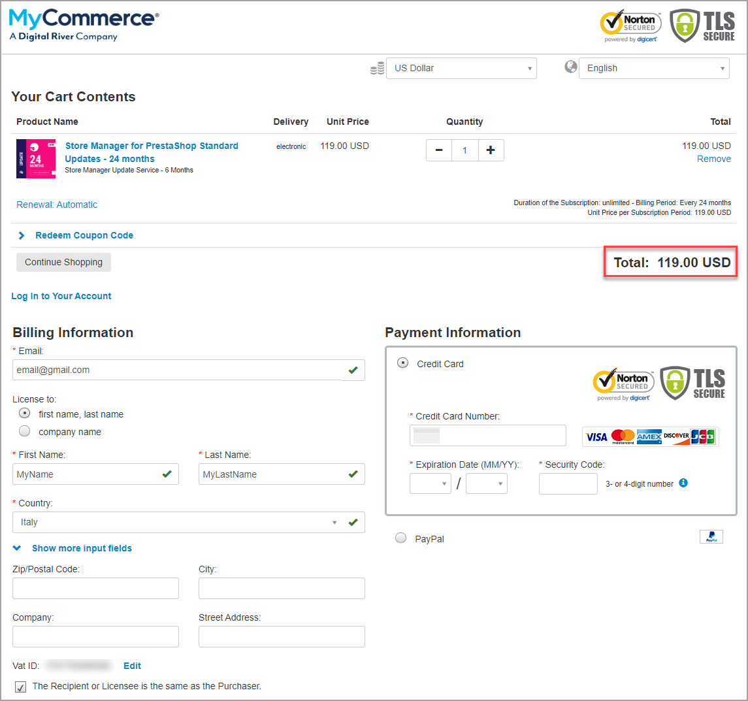The width and height of the screenshot is (748, 701).
Task: Click the Email field green checkmark
Action: click(353, 370)
